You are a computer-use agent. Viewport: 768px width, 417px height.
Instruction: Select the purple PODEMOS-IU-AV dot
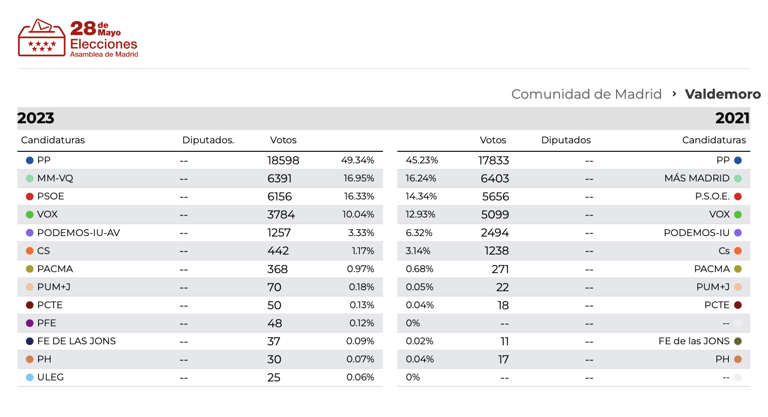(30, 232)
